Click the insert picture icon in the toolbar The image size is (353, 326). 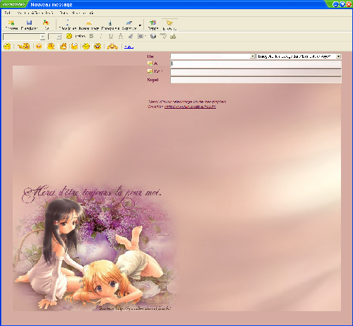[89, 23]
